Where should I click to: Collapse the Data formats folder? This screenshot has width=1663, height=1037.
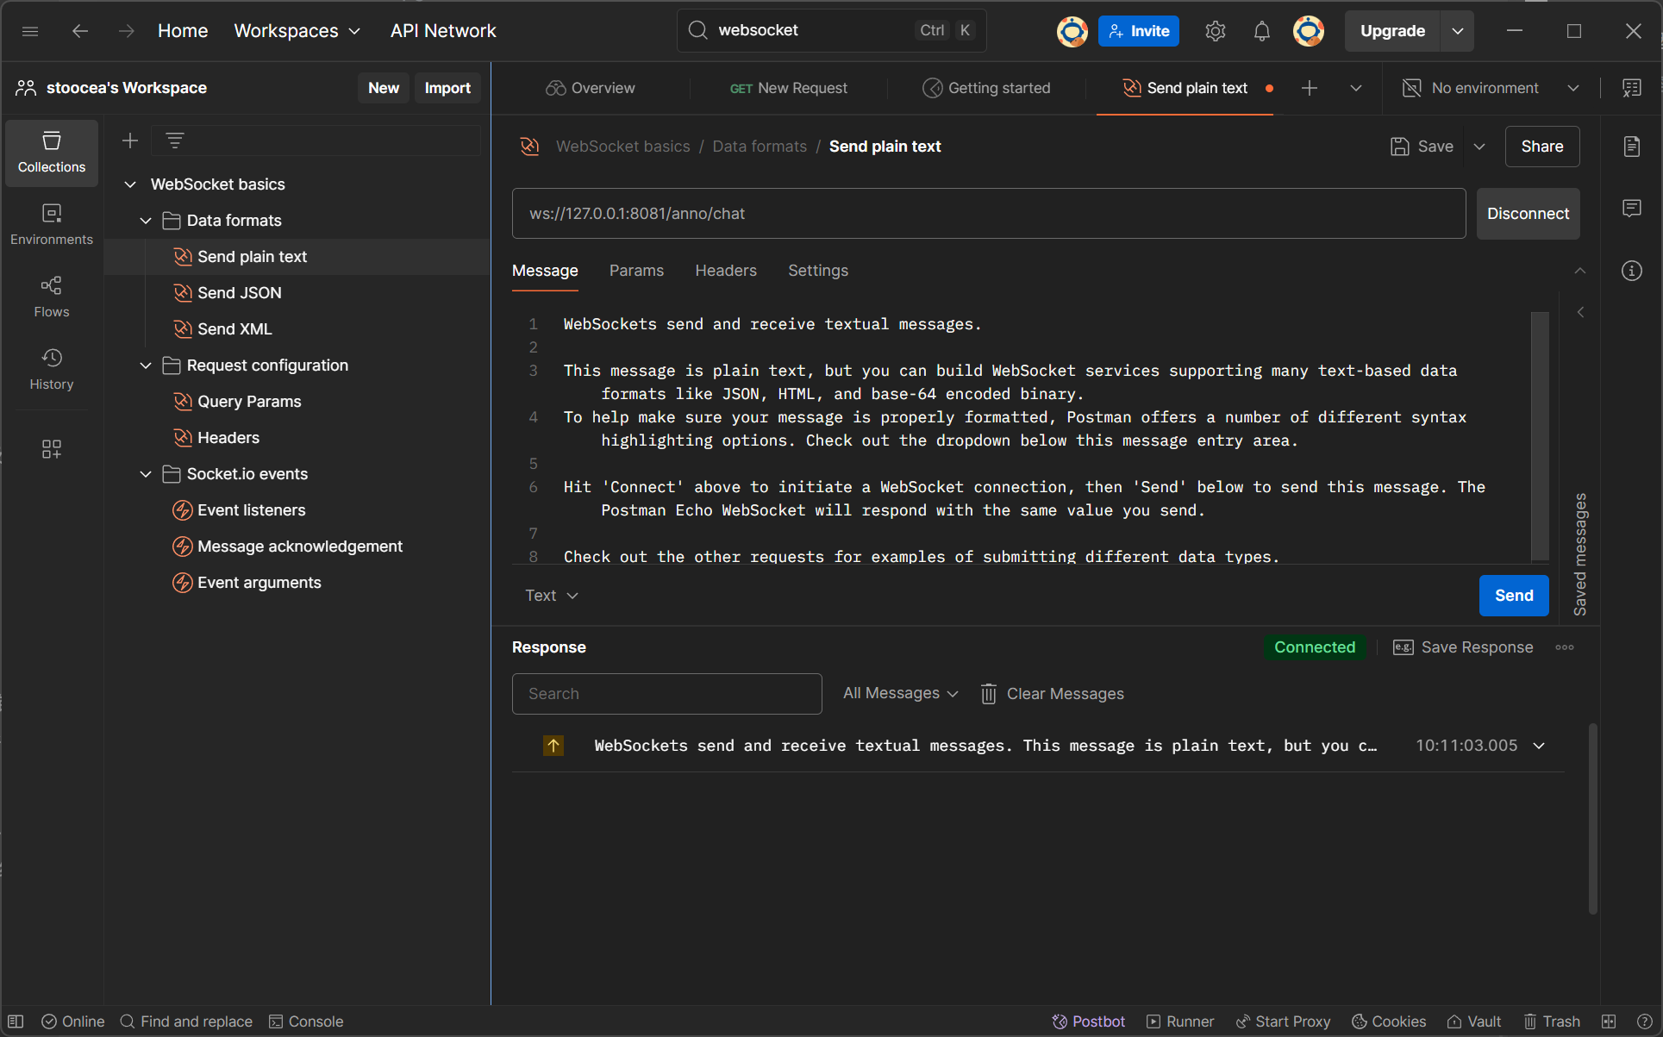[146, 221]
